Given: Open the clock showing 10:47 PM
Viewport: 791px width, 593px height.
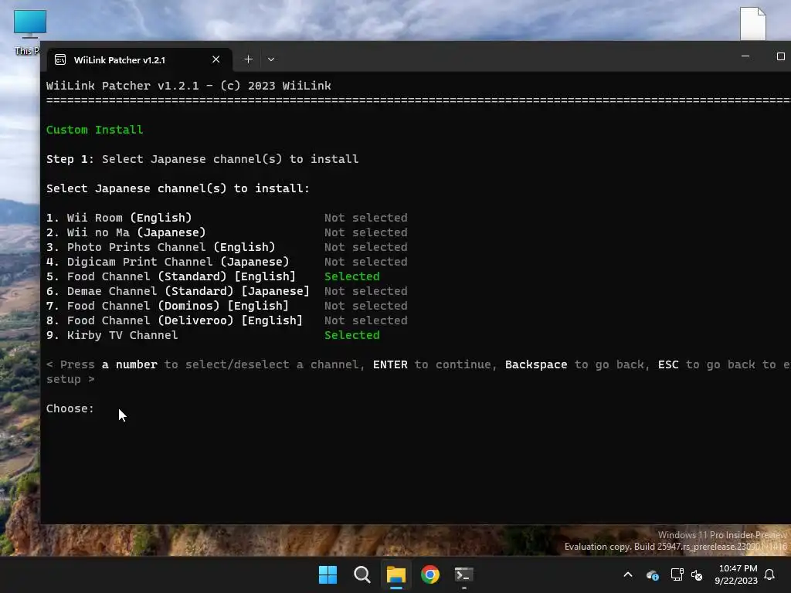Looking at the screenshot, I should [x=736, y=574].
